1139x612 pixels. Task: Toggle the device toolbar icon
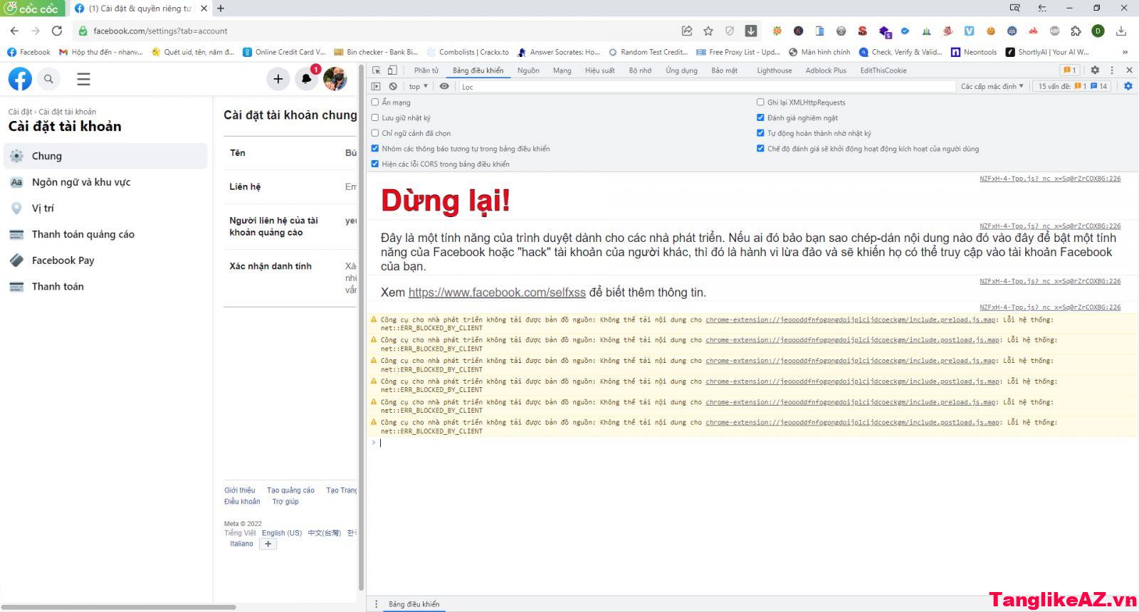tap(392, 70)
